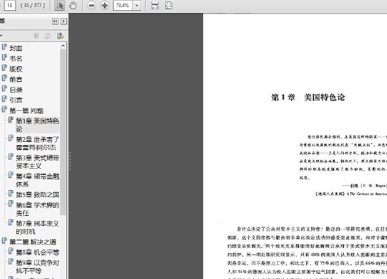The height and width of the screenshot is (279, 387).
Task: Click the zoom out minus button
Action: click(91, 6)
